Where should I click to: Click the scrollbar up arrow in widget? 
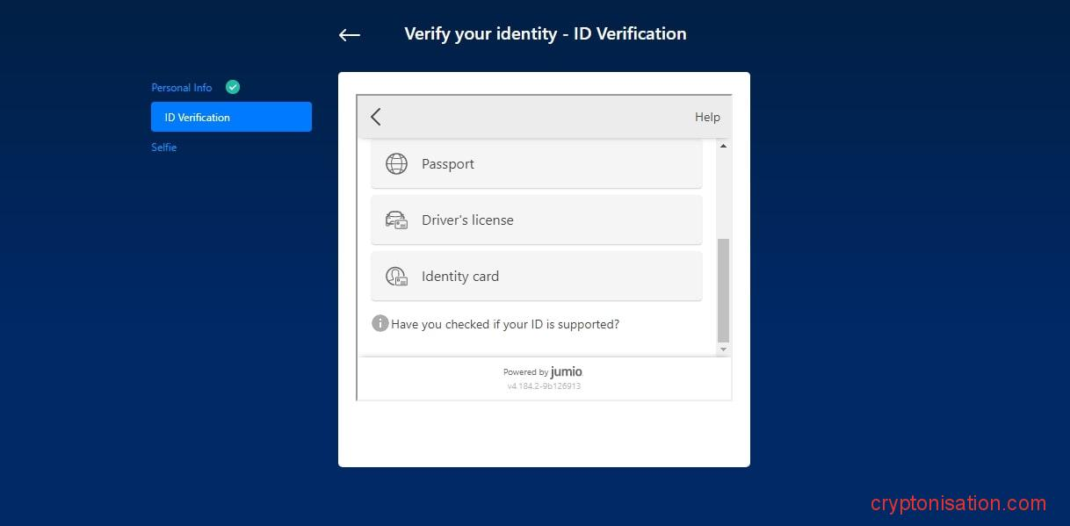point(723,146)
